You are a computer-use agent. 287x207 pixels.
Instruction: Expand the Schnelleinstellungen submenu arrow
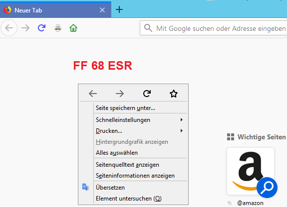181,120
